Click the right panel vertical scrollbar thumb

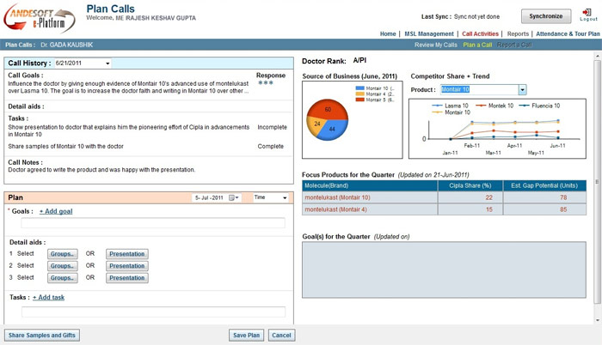click(x=598, y=181)
